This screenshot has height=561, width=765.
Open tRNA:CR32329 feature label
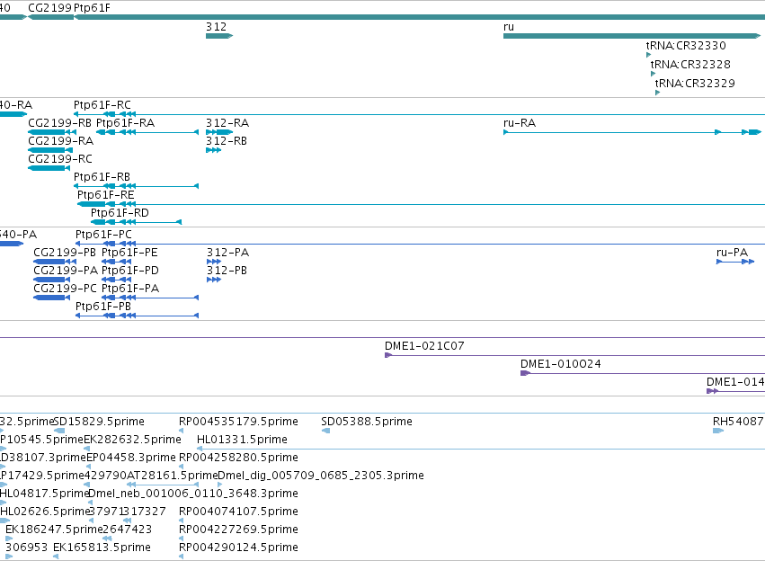coord(695,84)
